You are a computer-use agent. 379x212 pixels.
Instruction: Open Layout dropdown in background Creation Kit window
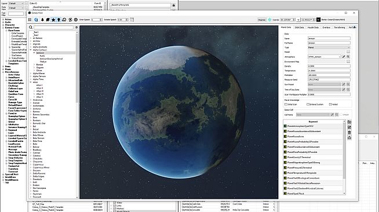[x=16, y=3]
